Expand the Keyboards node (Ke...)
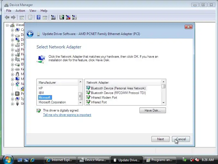The height and width of the screenshot is (164, 218). click(x=12, y=69)
